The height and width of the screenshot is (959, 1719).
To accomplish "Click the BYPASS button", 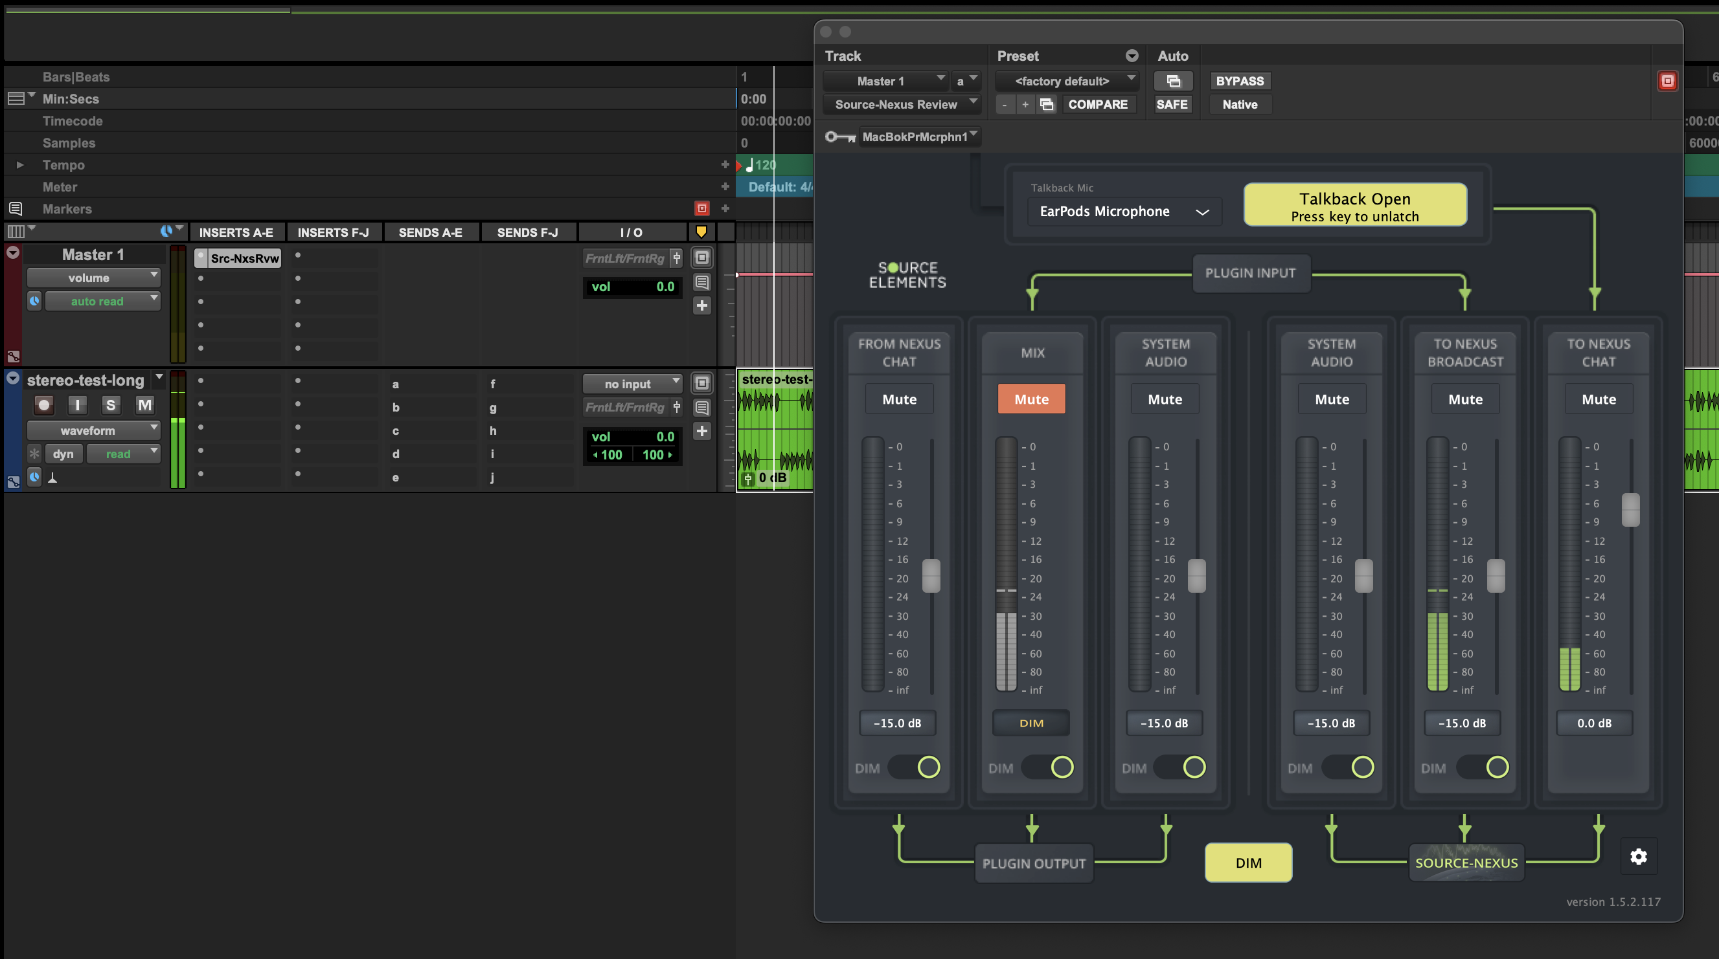I will (1239, 81).
